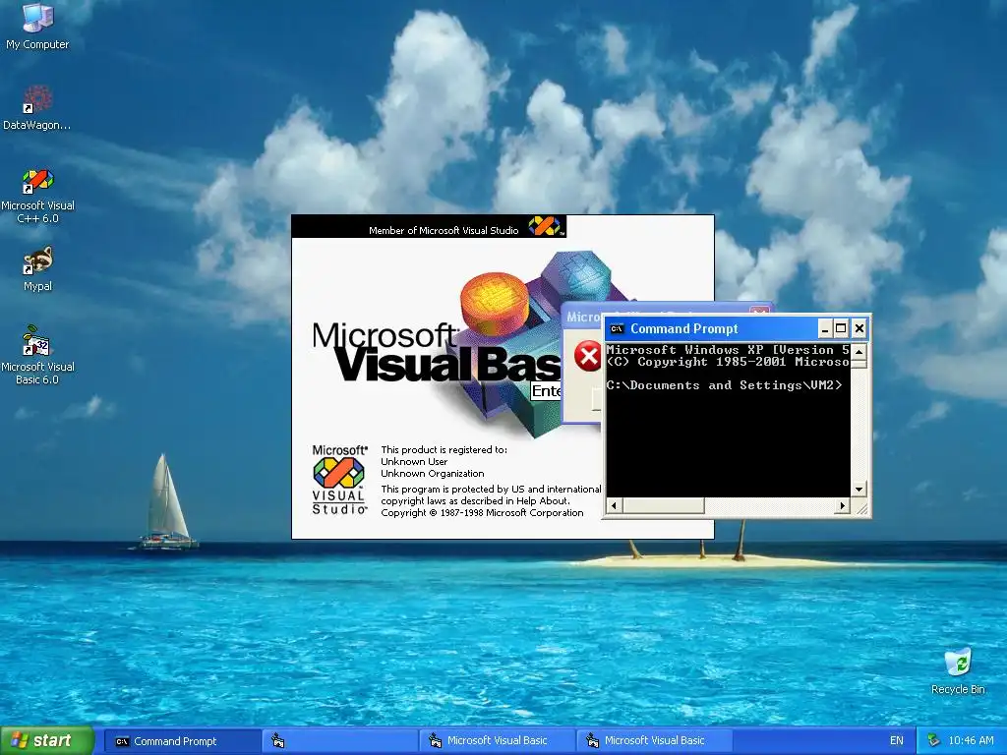Click the Visual Studio logo on splash
This screenshot has height=755, width=1007.
(x=339, y=480)
